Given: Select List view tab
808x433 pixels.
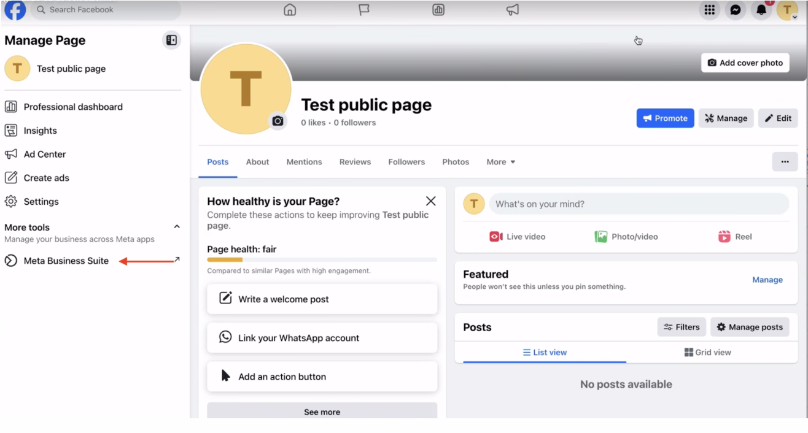Looking at the screenshot, I should 545,353.
